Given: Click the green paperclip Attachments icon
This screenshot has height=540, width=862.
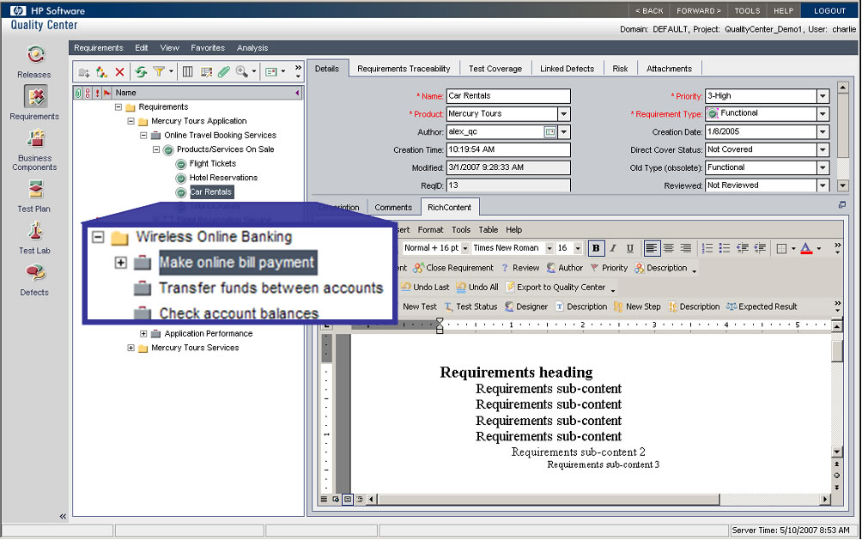Looking at the screenshot, I should [224, 72].
